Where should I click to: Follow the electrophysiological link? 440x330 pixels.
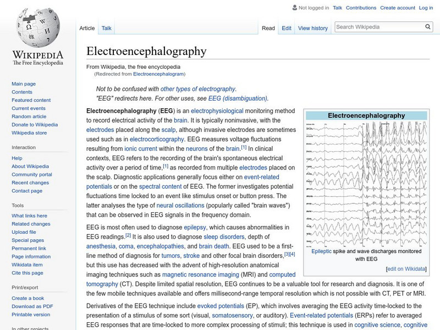point(217,111)
